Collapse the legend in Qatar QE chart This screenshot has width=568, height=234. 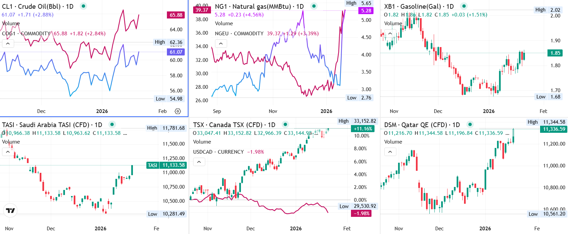[x=390, y=152]
